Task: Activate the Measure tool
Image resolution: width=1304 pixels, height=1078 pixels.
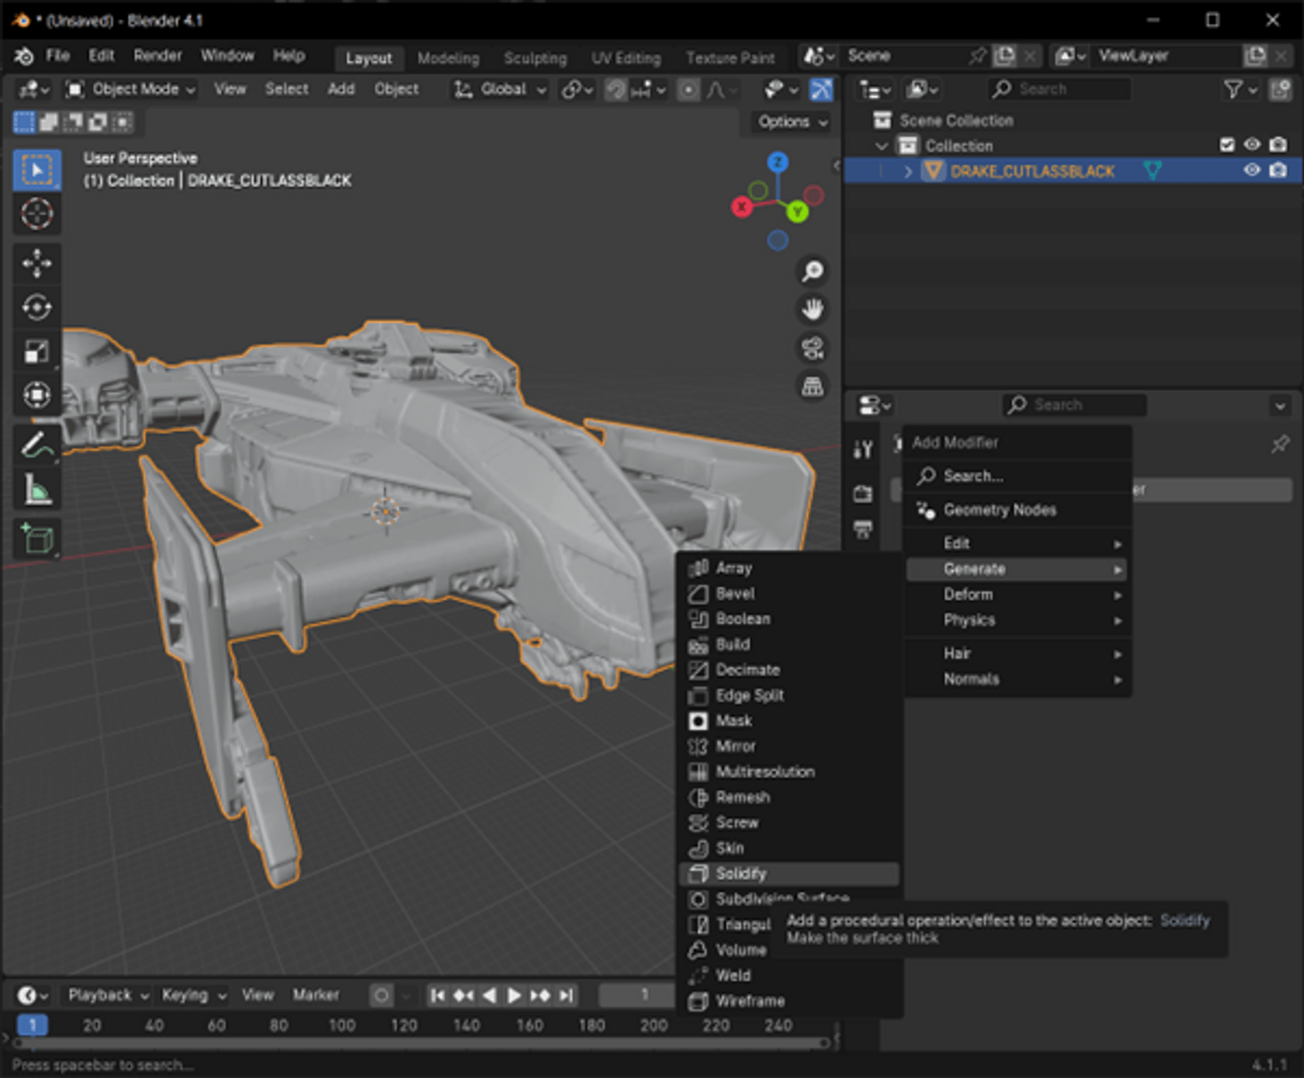Action: 37,490
